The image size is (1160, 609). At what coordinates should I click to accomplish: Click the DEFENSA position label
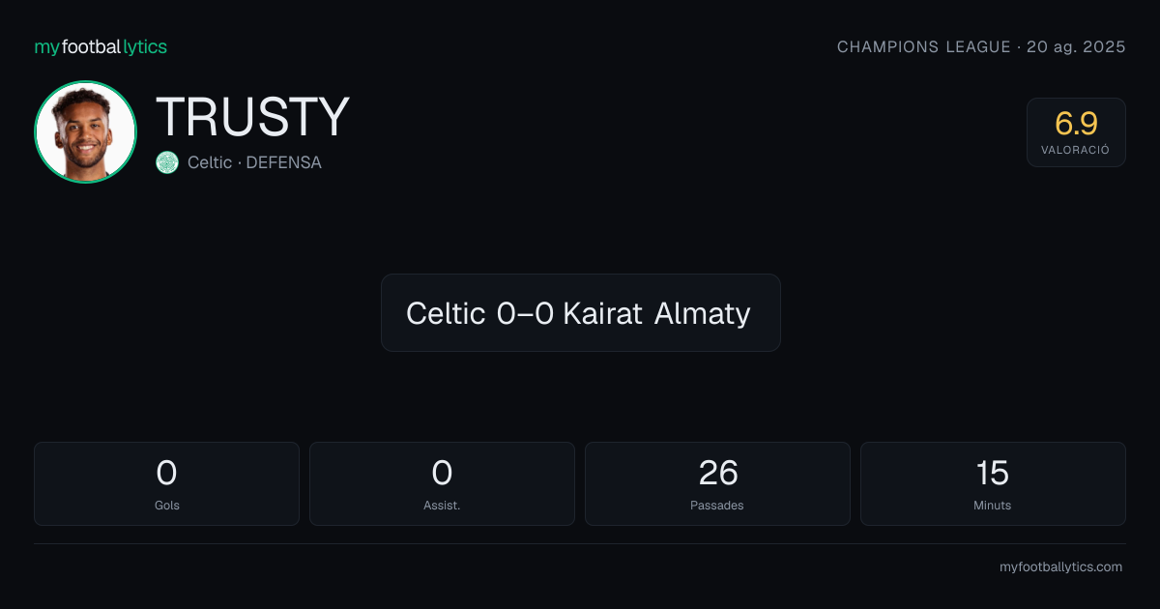[x=283, y=162]
